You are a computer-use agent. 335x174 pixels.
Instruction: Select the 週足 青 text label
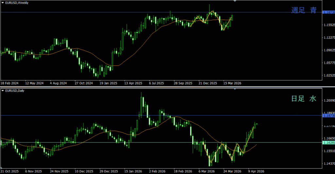(304, 10)
